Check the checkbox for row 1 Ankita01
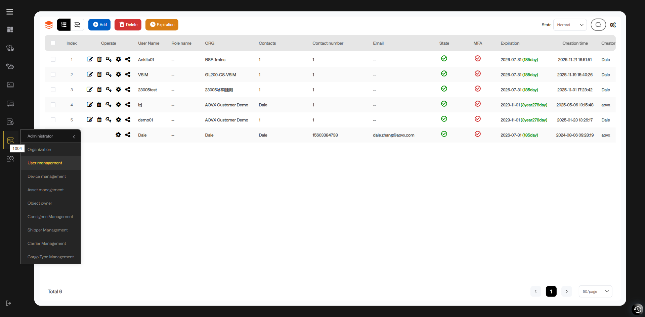Image resolution: width=645 pixels, height=317 pixels. pyautogui.click(x=53, y=59)
